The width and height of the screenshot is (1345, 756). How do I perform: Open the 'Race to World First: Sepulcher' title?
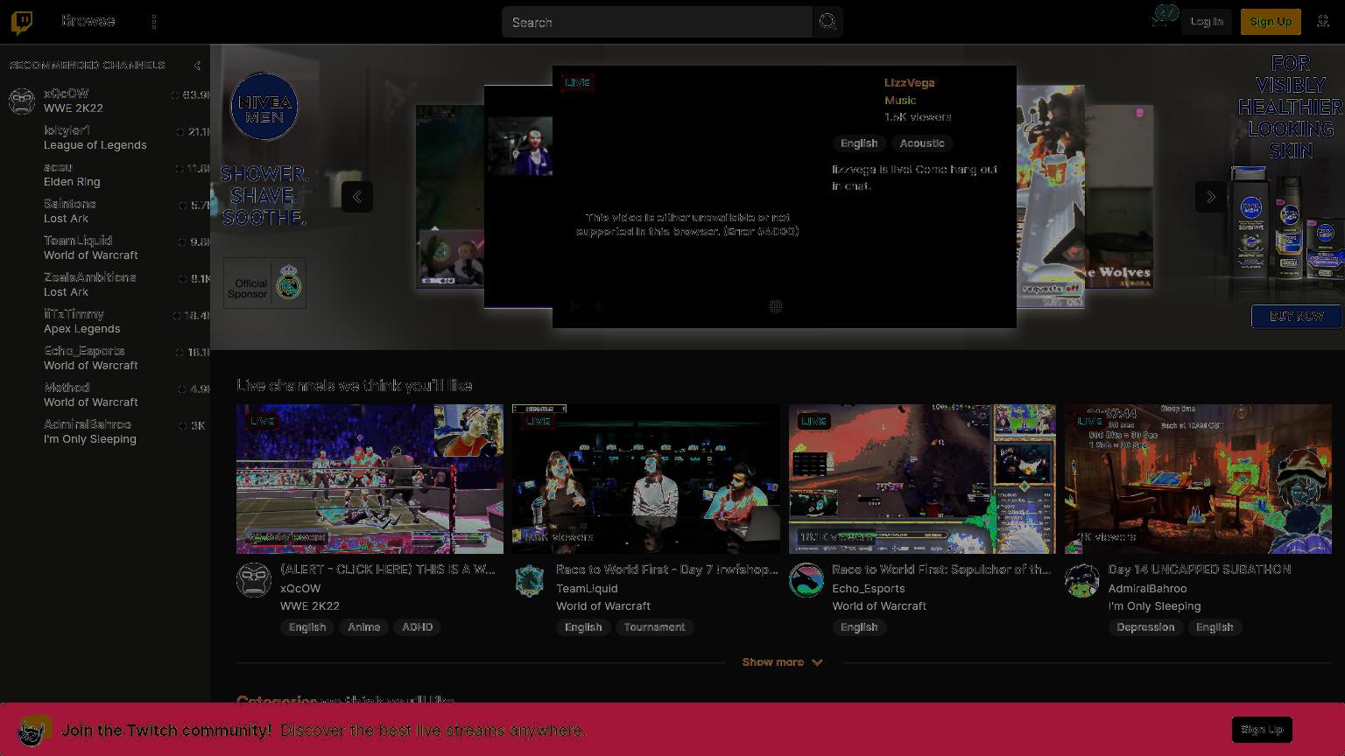pyautogui.click(x=941, y=570)
